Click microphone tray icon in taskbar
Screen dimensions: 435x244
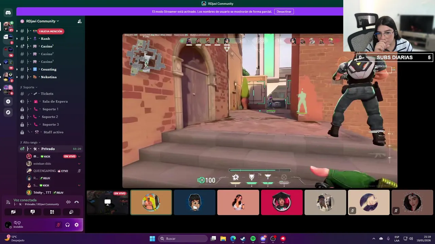coord(388,239)
